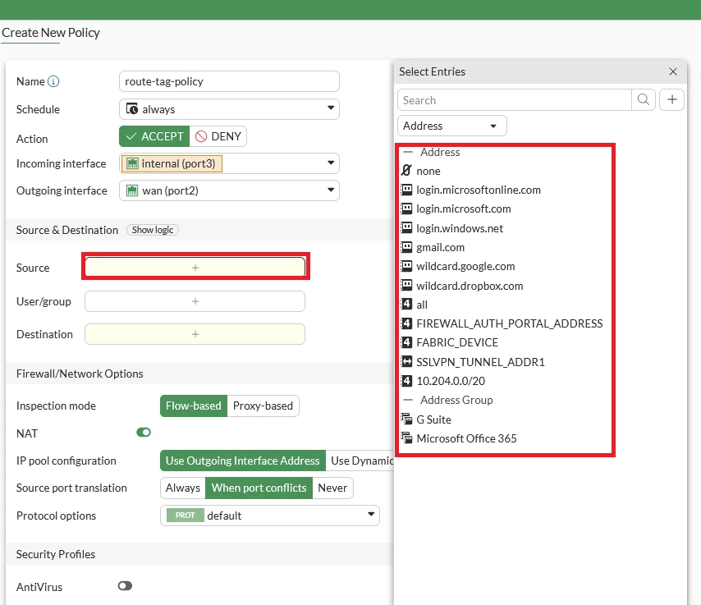Click the User/group field to add entries
Screen dimensions: 701x605
[x=195, y=301]
